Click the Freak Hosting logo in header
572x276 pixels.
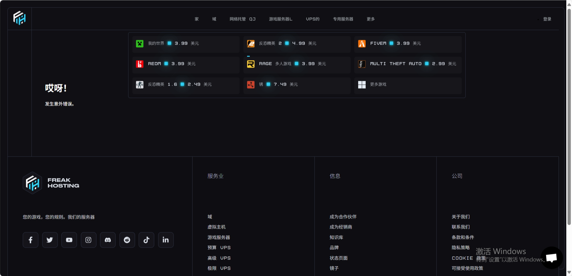coord(19,18)
